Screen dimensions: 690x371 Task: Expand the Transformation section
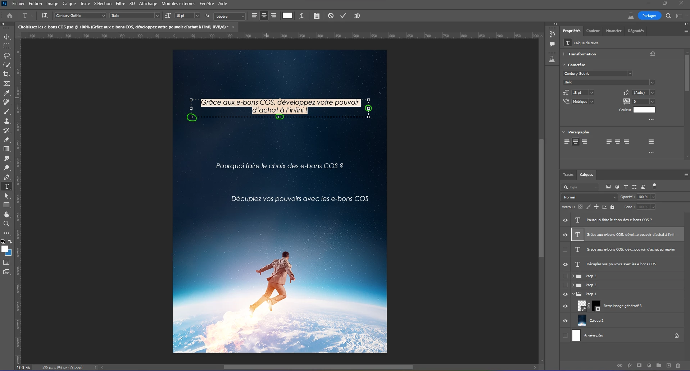564,54
